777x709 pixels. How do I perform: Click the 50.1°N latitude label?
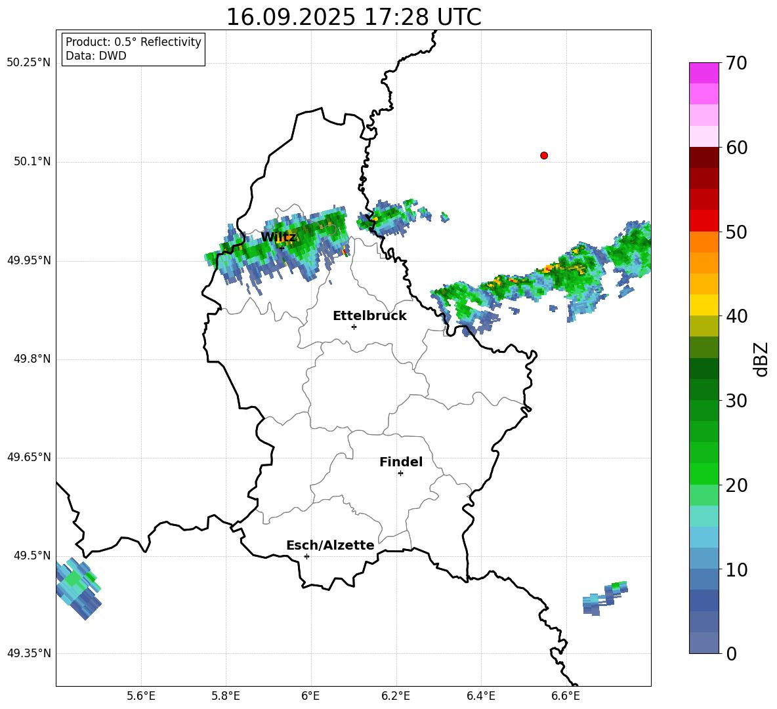[x=32, y=162]
